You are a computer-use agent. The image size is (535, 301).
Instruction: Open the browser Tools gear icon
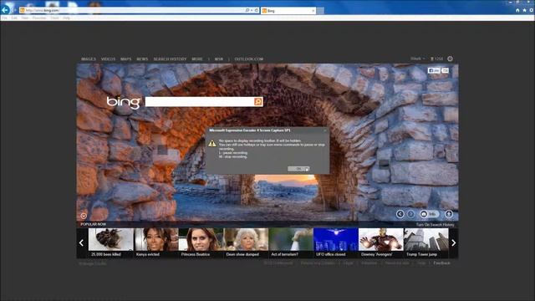pyautogui.click(x=532, y=10)
